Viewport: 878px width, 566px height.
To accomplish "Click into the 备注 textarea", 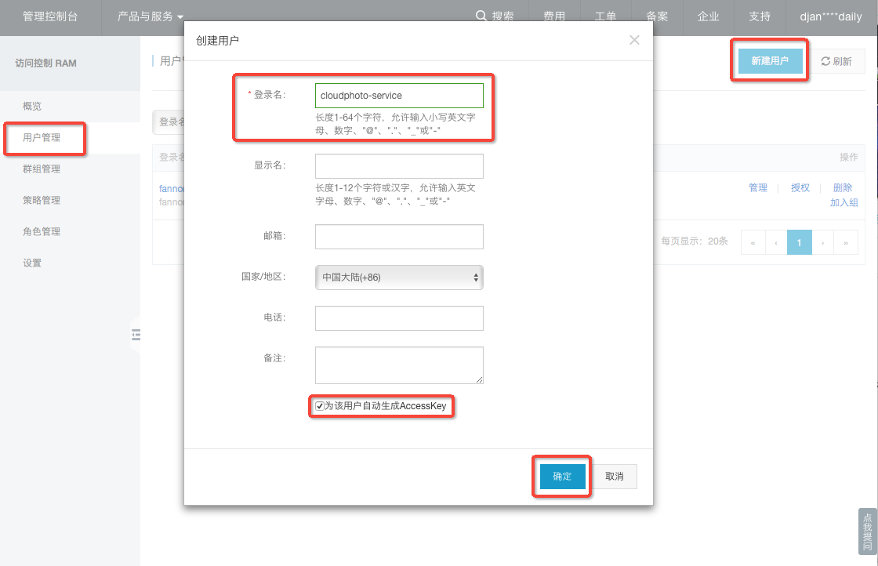I will point(399,365).
